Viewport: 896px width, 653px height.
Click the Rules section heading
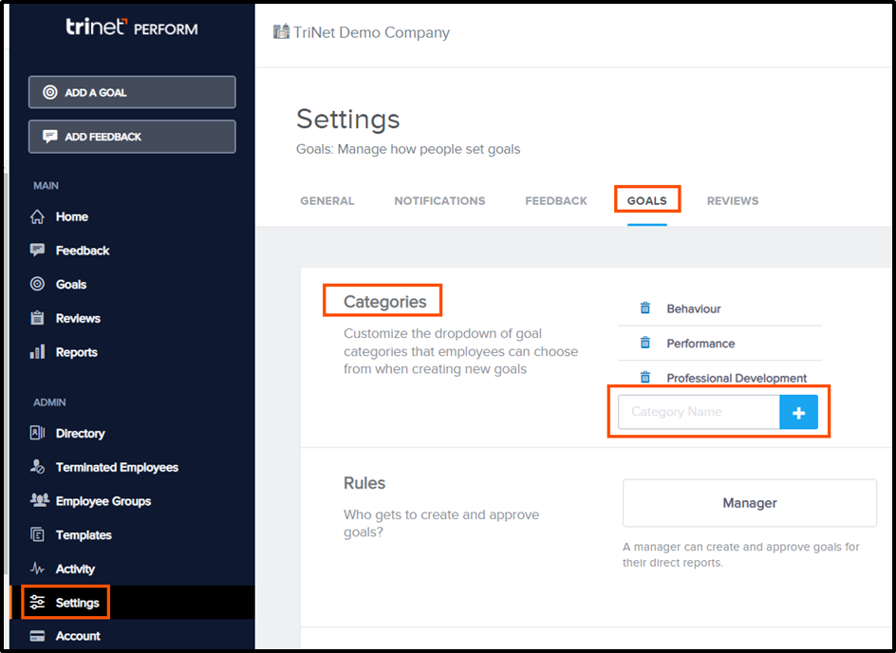(x=364, y=483)
